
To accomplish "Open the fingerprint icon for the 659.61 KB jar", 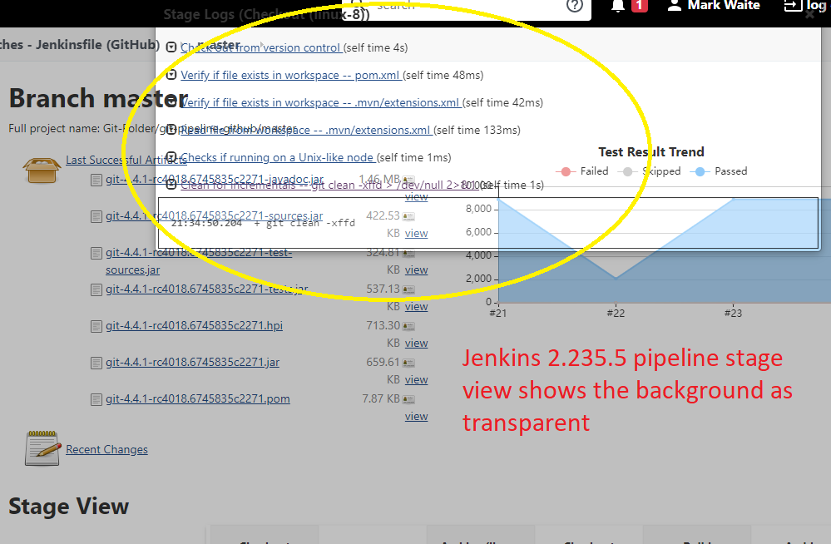I will tap(408, 363).
